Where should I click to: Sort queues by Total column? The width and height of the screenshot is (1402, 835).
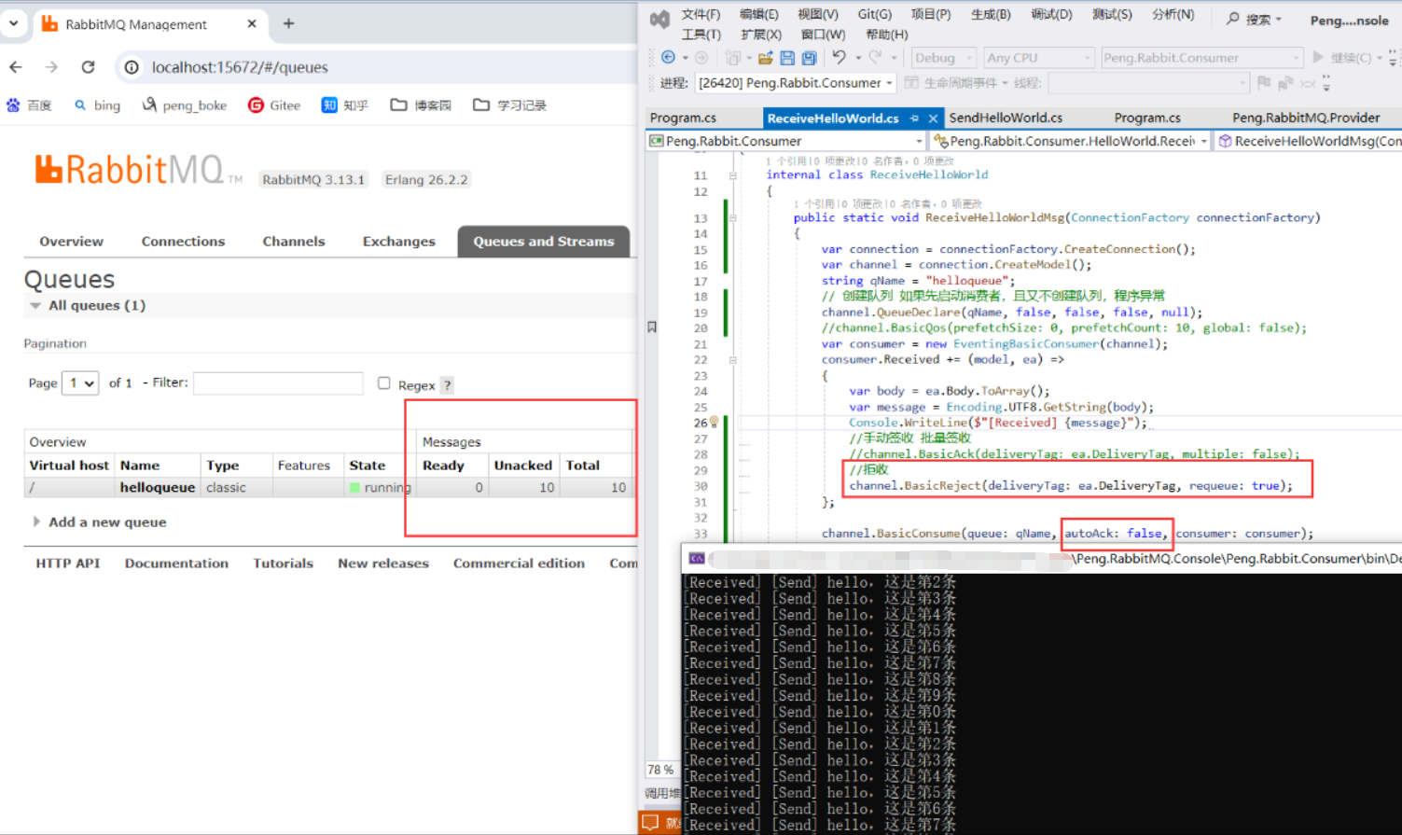583,465
